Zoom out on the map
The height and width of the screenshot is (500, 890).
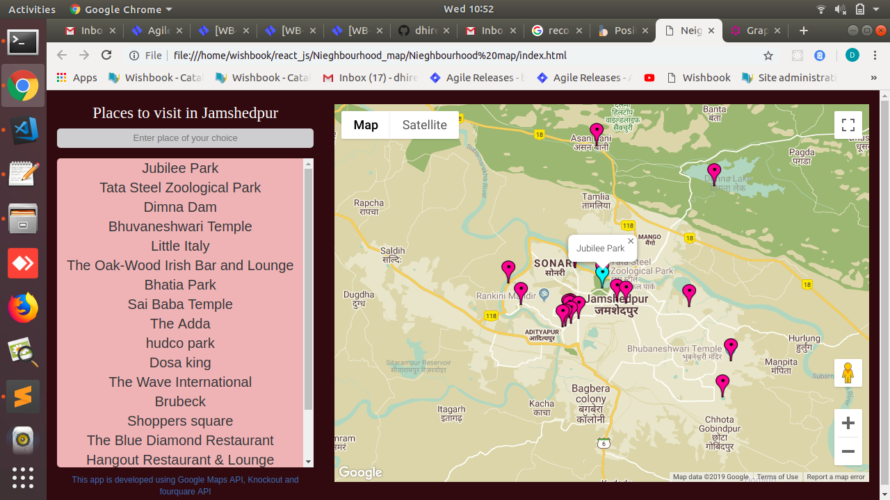pos(848,451)
